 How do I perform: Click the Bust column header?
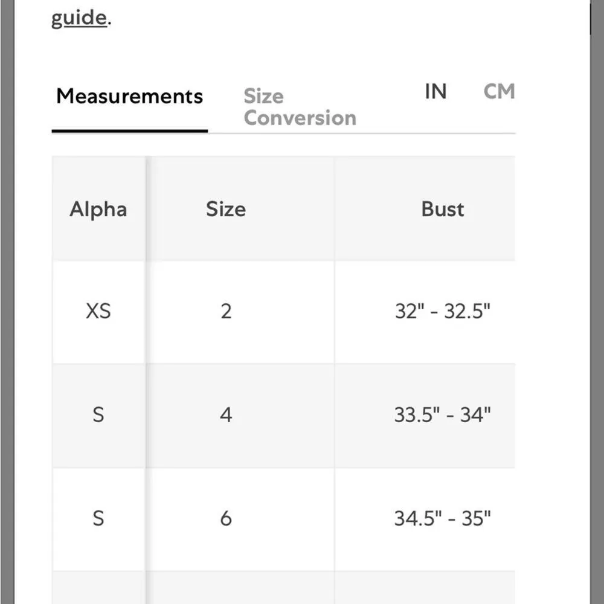[443, 209]
